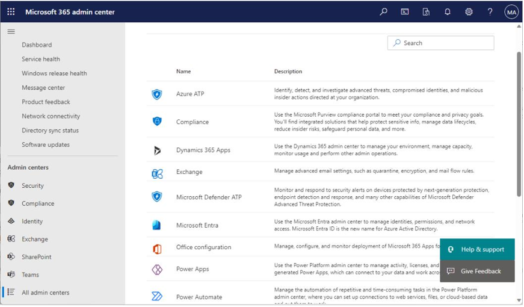Click the Dynamics 365 Apps icon
524x307 pixels.
pos(157,150)
